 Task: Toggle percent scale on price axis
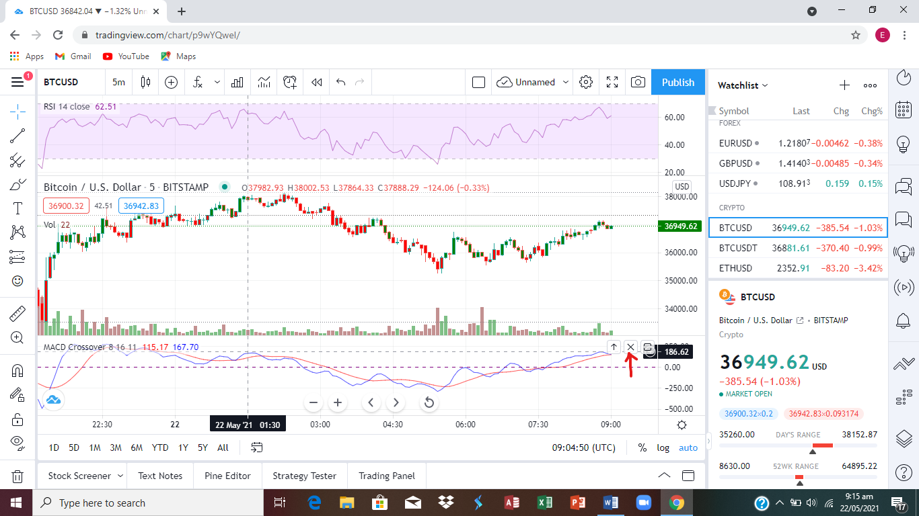642,447
